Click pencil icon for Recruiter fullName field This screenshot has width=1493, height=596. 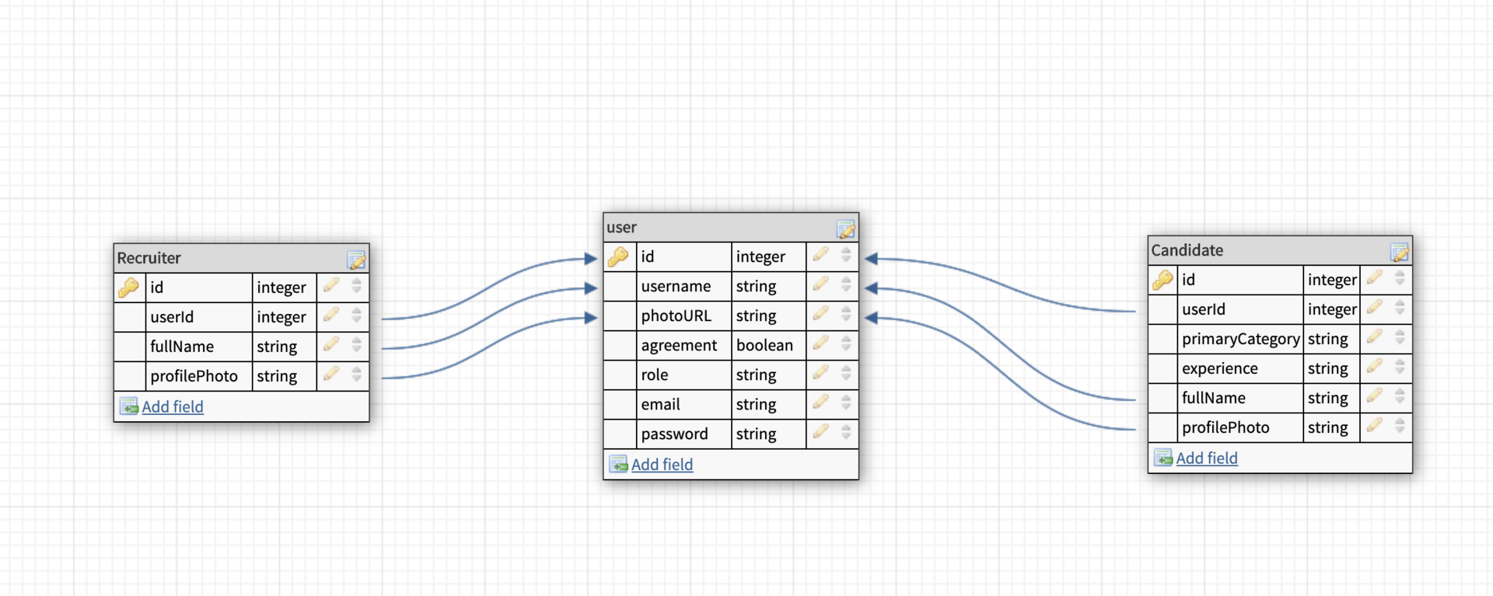331,345
